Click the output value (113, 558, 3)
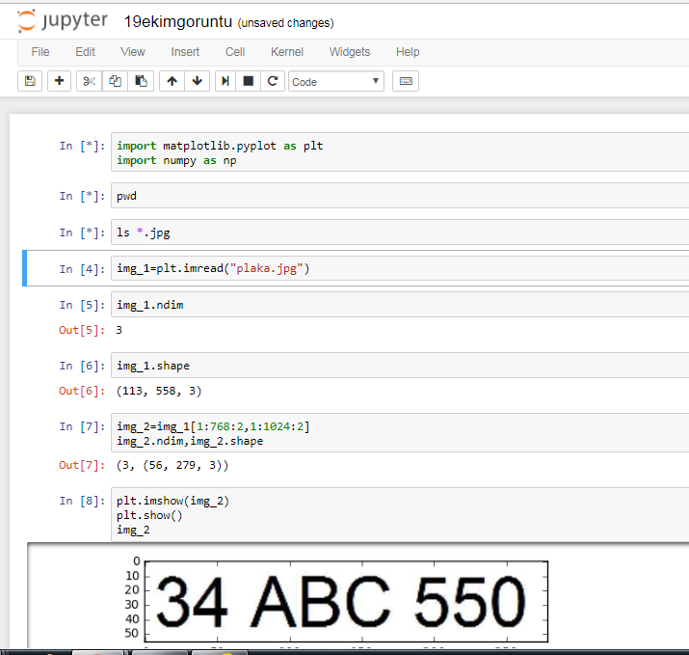This screenshot has height=655, width=689. coord(159,391)
